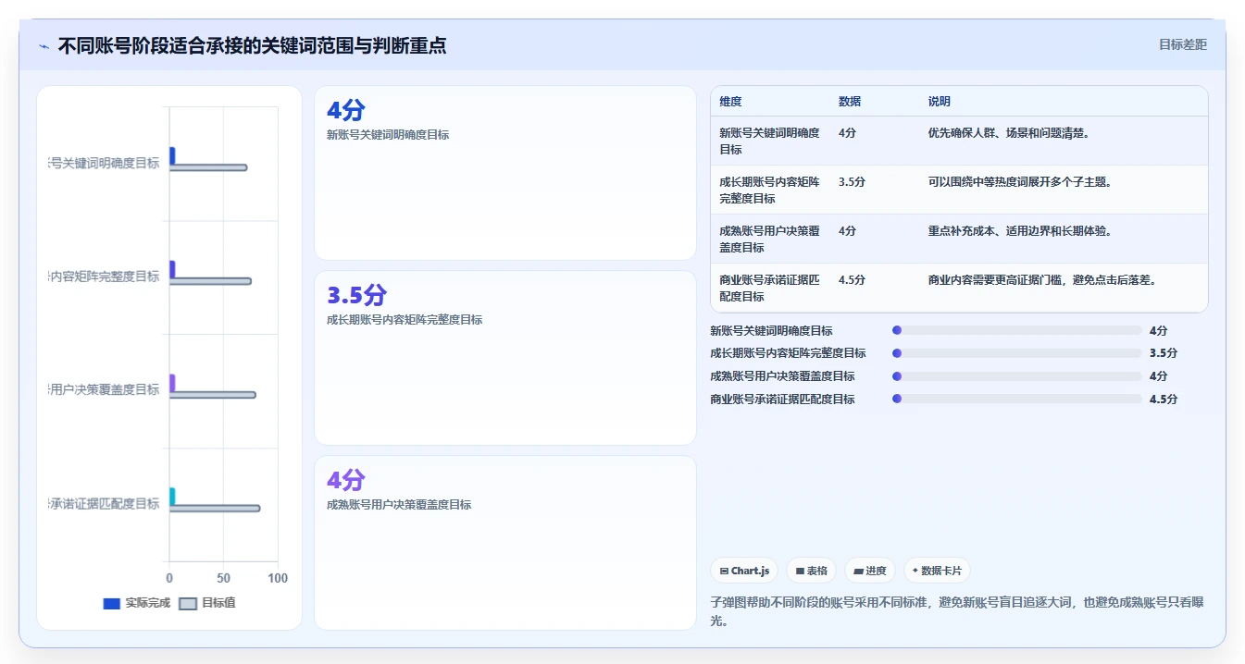Image resolution: width=1245 pixels, height=664 pixels.
Task: Click the 数据卡片 tag
Action: (x=937, y=571)
